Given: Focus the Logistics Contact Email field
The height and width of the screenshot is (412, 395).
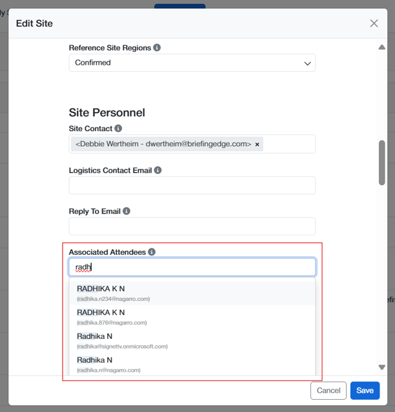Looking at the screenshot, I should coord(192,186).
